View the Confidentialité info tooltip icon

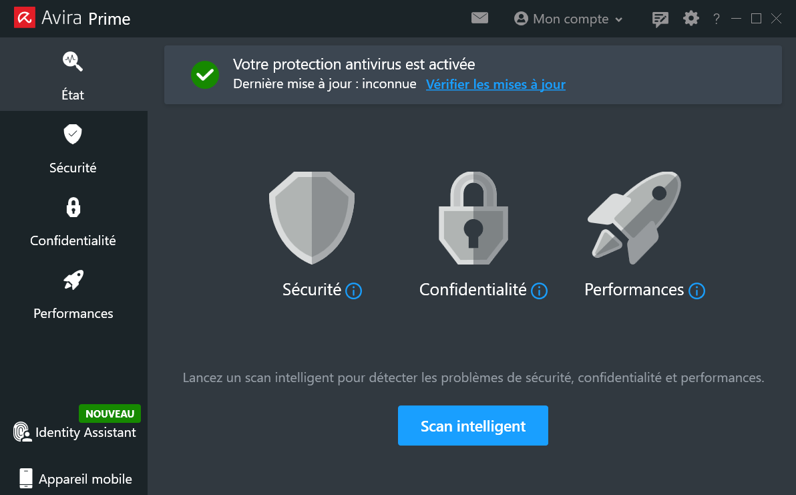tap(539, 291)
